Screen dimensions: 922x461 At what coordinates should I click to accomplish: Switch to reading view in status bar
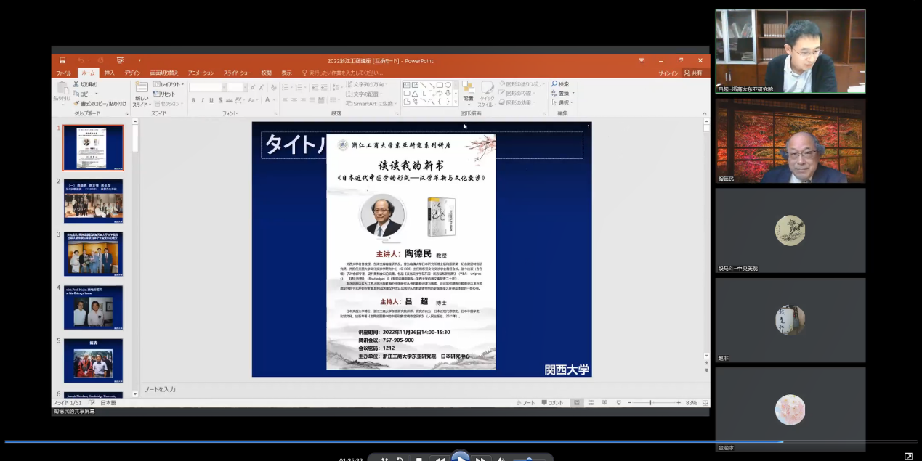tap(604, 402)
